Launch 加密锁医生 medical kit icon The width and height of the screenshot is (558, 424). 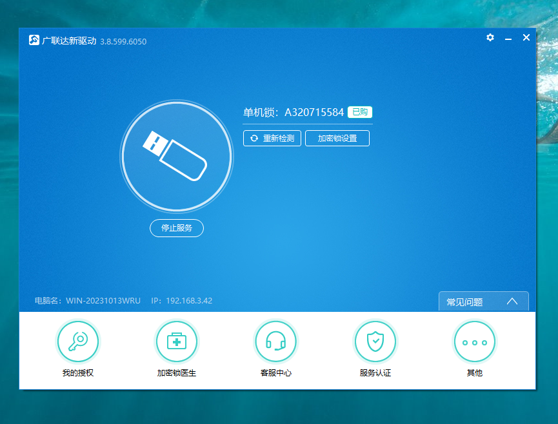pyautogui.click(x=177, y=341)
